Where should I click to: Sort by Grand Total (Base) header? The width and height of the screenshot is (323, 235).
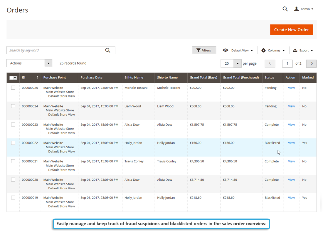coord(203,77)
